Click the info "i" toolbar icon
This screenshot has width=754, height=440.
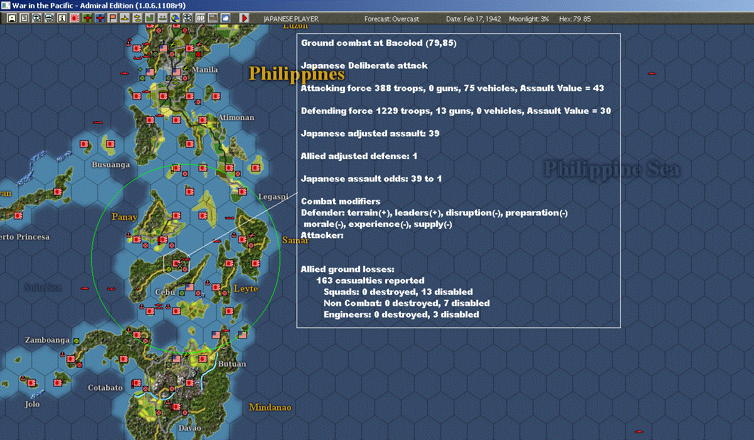(x=62, y=19)
